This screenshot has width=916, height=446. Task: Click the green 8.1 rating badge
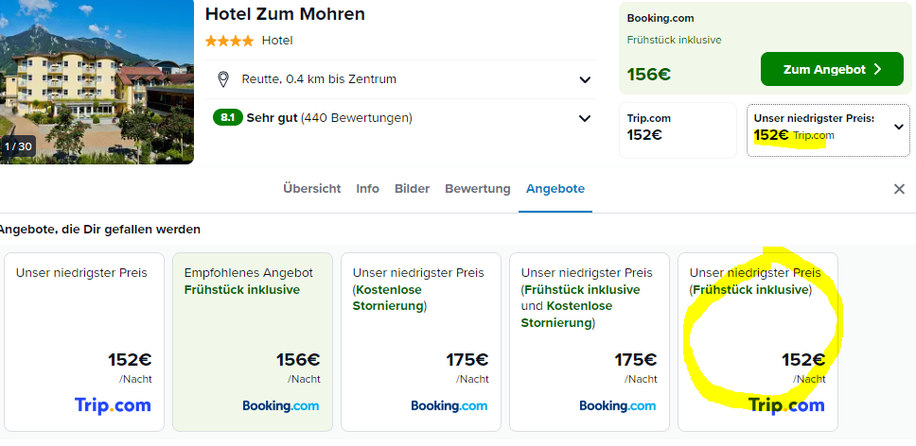(x=228, y=118)
